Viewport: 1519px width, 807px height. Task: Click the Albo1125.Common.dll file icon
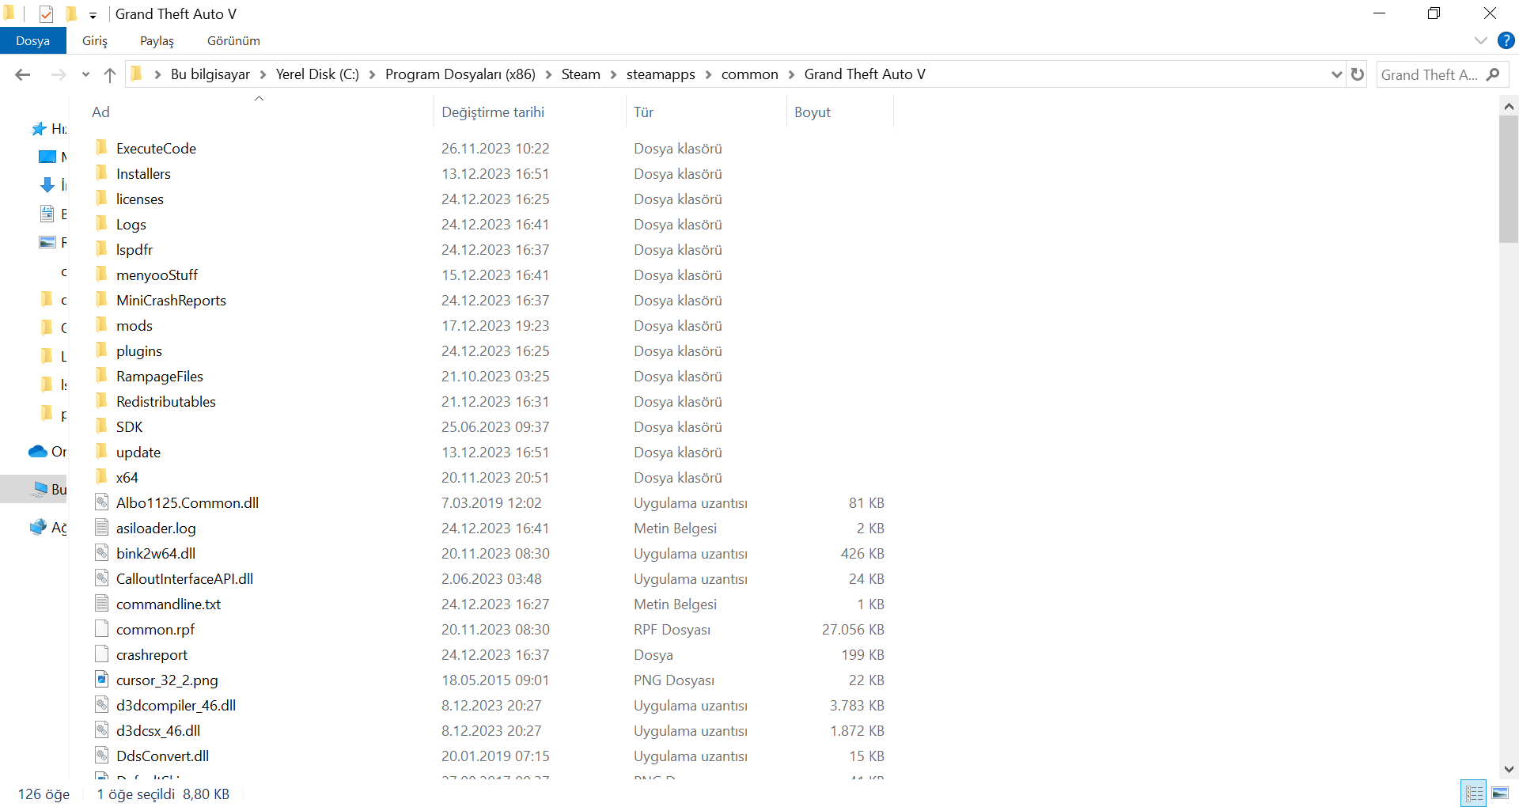pos(101,502)
